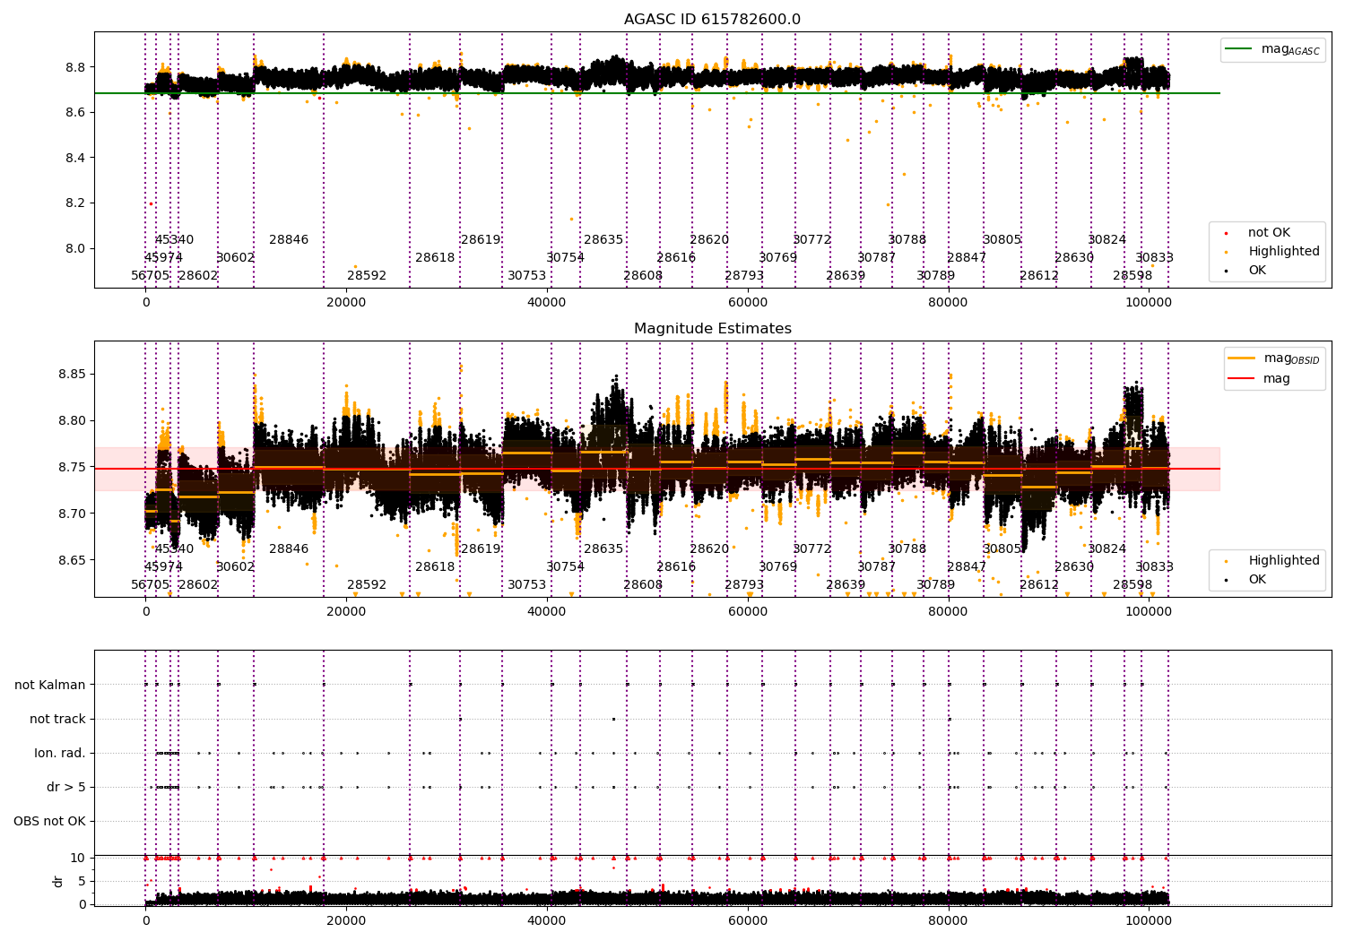Click OBSID label 28592 in Magnitude Estimates plot
Image resolution: width=1345 pixels, height=941 pixels.
click(367, 585)
